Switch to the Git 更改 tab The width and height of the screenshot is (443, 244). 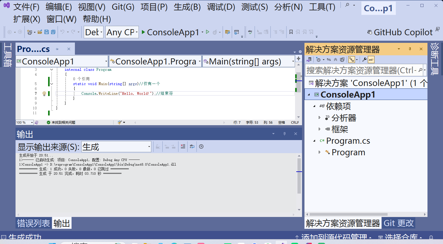click(x=399, y=223)
